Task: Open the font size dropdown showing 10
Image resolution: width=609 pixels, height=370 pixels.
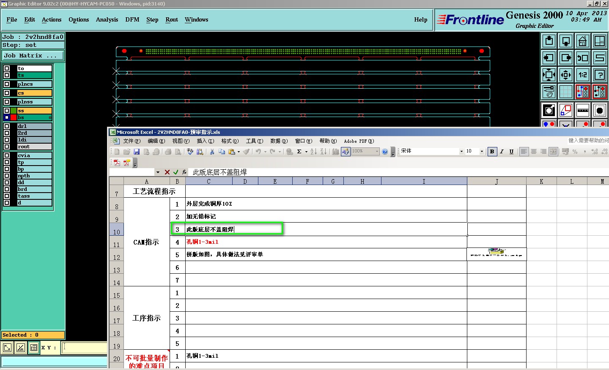Action: coord(482,152)
